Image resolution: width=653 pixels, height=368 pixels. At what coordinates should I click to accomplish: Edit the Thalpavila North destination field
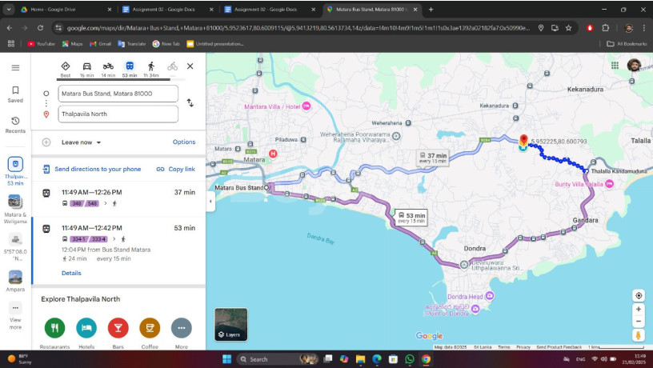click(x=118, y=114)
